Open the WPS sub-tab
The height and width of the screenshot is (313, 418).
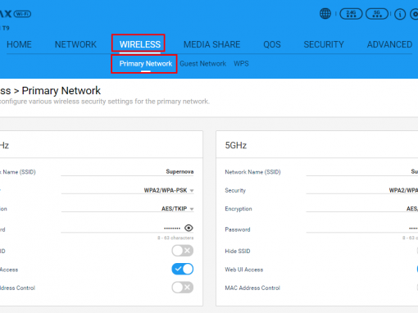coord(241,64)
